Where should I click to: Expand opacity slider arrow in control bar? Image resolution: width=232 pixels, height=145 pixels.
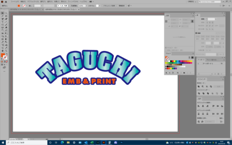[x=87, y=6]
